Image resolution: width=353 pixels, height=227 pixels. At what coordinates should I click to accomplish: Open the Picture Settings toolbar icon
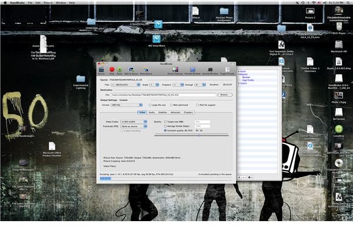[x=175, y=70]
